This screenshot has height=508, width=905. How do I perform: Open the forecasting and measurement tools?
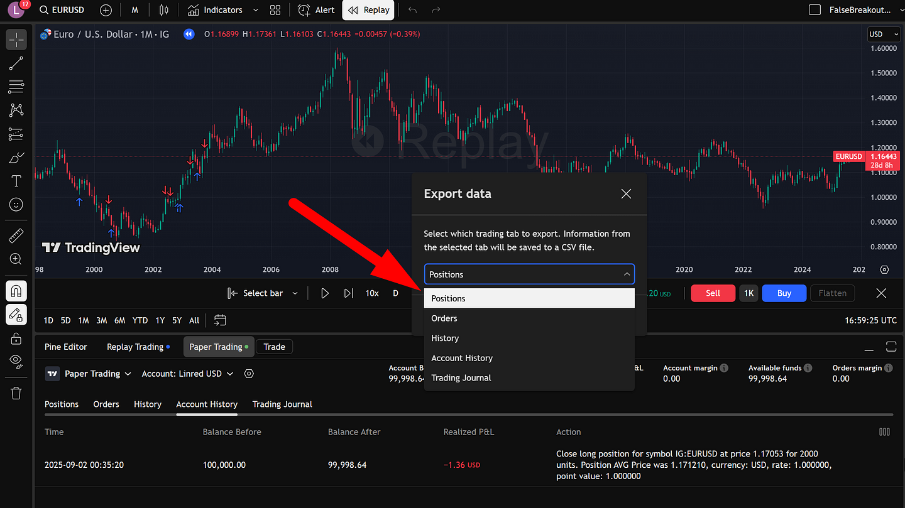coord(16,134)
